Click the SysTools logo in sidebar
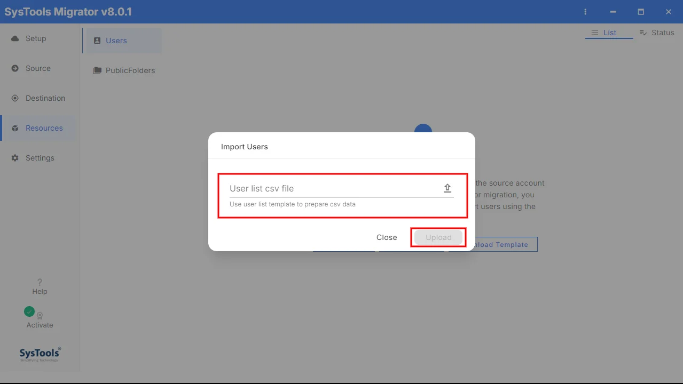 pos(40,354)
